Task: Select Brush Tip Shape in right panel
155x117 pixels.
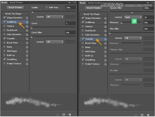Action: pyautogui.click(x=91, y=14)
